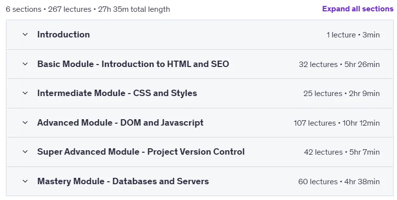Click 60 lectures 4hr 38min label

tap(339, 181)
